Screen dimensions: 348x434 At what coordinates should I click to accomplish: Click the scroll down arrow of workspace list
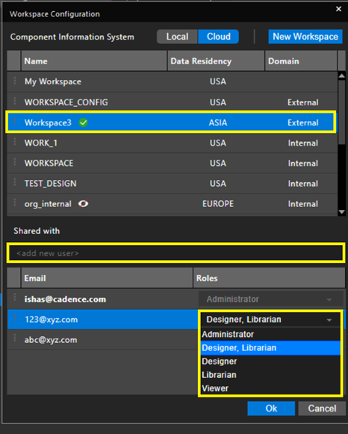click(x=341, y=212)
